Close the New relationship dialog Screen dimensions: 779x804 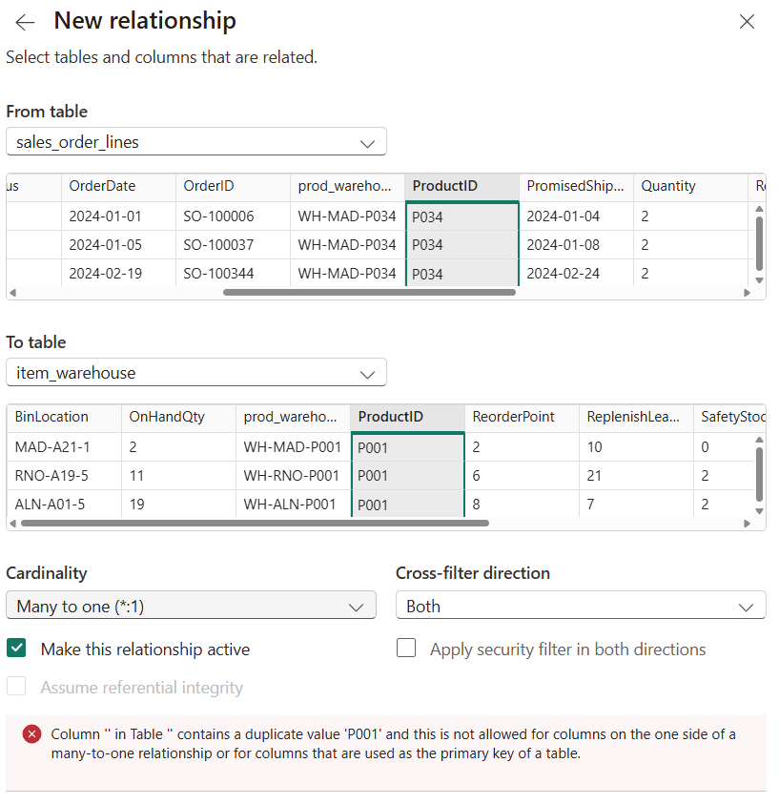(747, 22)
